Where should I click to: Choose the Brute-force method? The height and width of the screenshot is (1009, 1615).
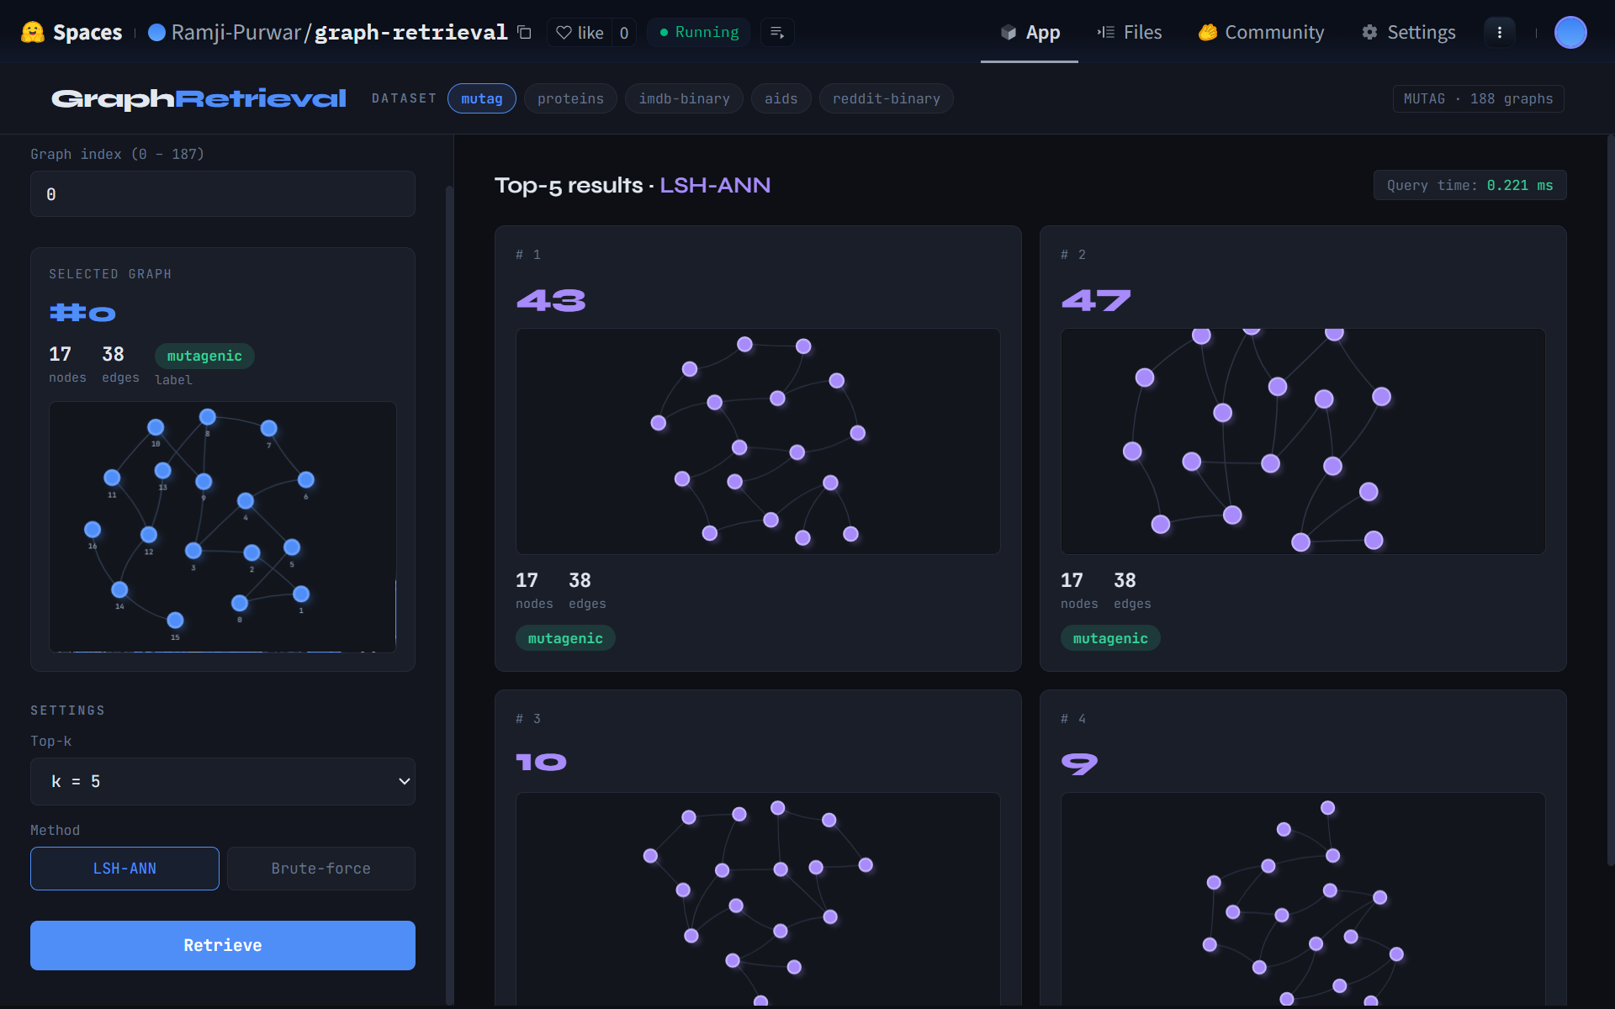pos(321,869)
